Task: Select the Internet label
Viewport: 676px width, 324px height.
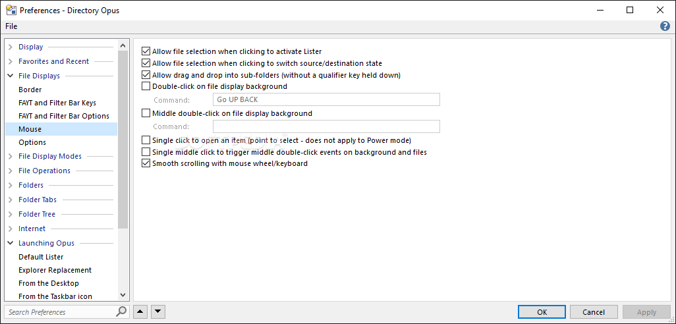Action: tap(32, 229)
